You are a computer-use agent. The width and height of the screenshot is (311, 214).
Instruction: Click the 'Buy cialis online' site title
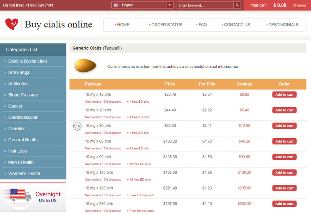coord(58,25)
